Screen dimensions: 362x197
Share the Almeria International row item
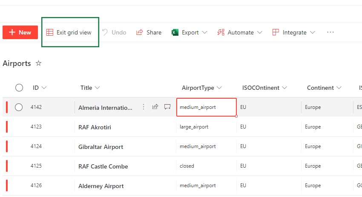(x=155, y=107)
